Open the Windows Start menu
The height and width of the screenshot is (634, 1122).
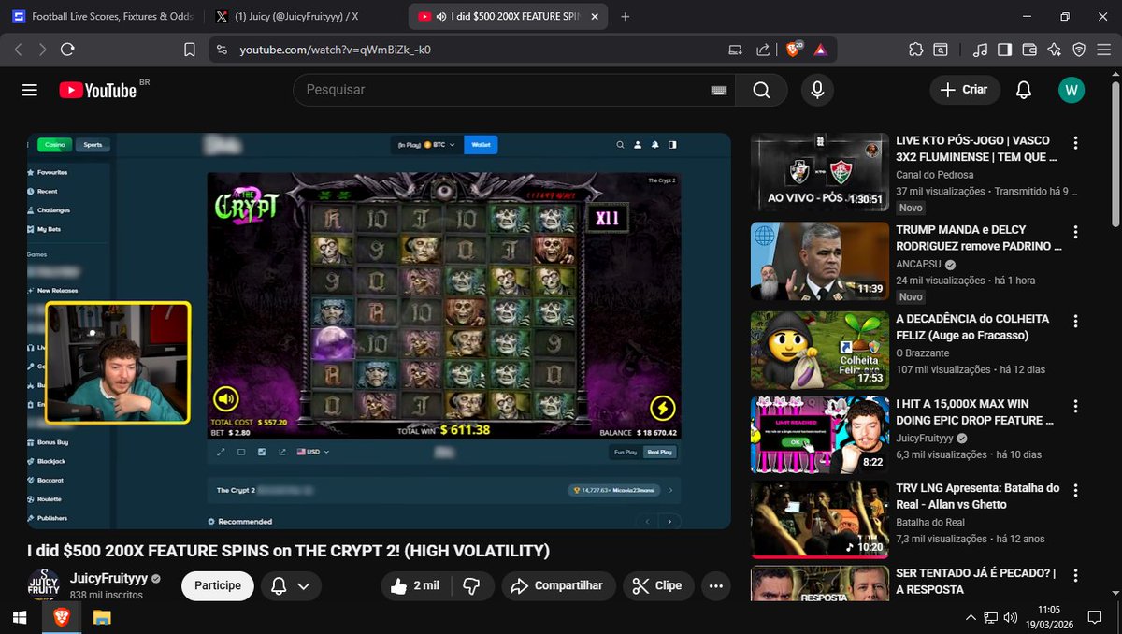click(x=19, y=617)
